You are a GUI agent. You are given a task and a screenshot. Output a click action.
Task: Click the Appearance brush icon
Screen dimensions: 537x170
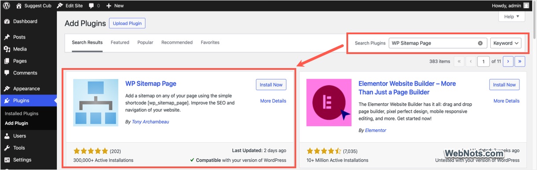pyautogui.click(x=7, y=89)
